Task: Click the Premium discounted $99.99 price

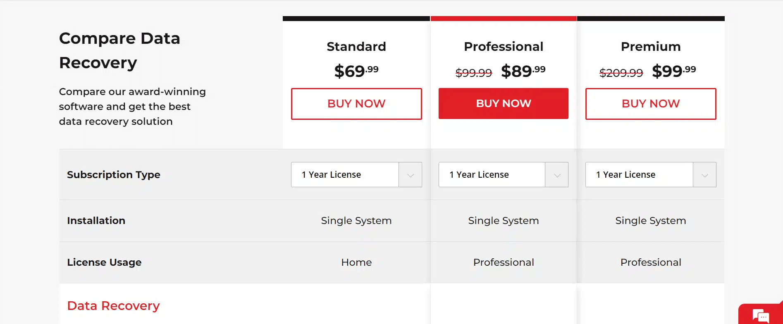Action: tap(674, 71)
